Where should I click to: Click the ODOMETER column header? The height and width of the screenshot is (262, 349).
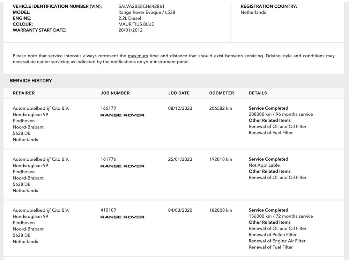[222, 93]
